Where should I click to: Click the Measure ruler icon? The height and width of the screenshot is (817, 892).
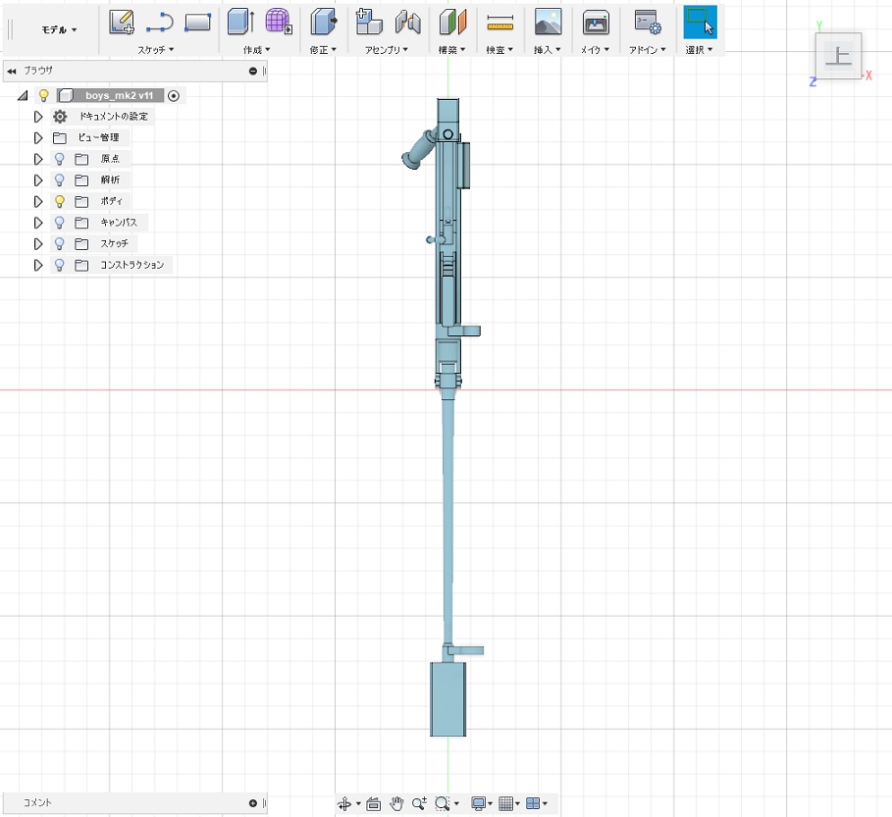[500, 22]
